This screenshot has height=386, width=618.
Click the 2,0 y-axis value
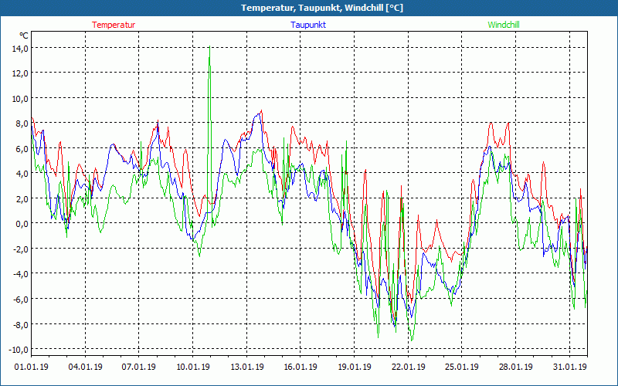(x=22, y=198)
